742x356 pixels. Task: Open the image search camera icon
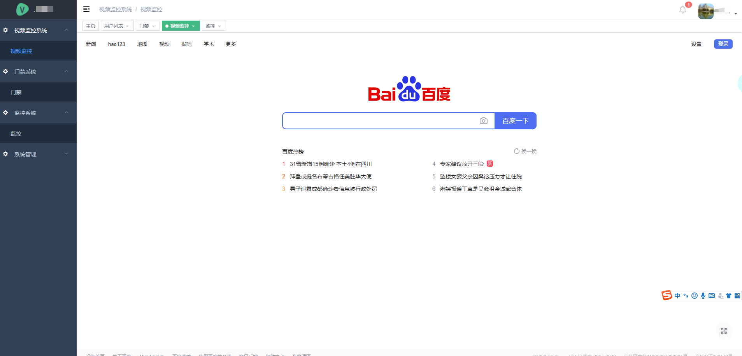484,121
